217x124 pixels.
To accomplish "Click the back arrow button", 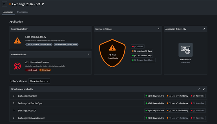I will 4,4.
